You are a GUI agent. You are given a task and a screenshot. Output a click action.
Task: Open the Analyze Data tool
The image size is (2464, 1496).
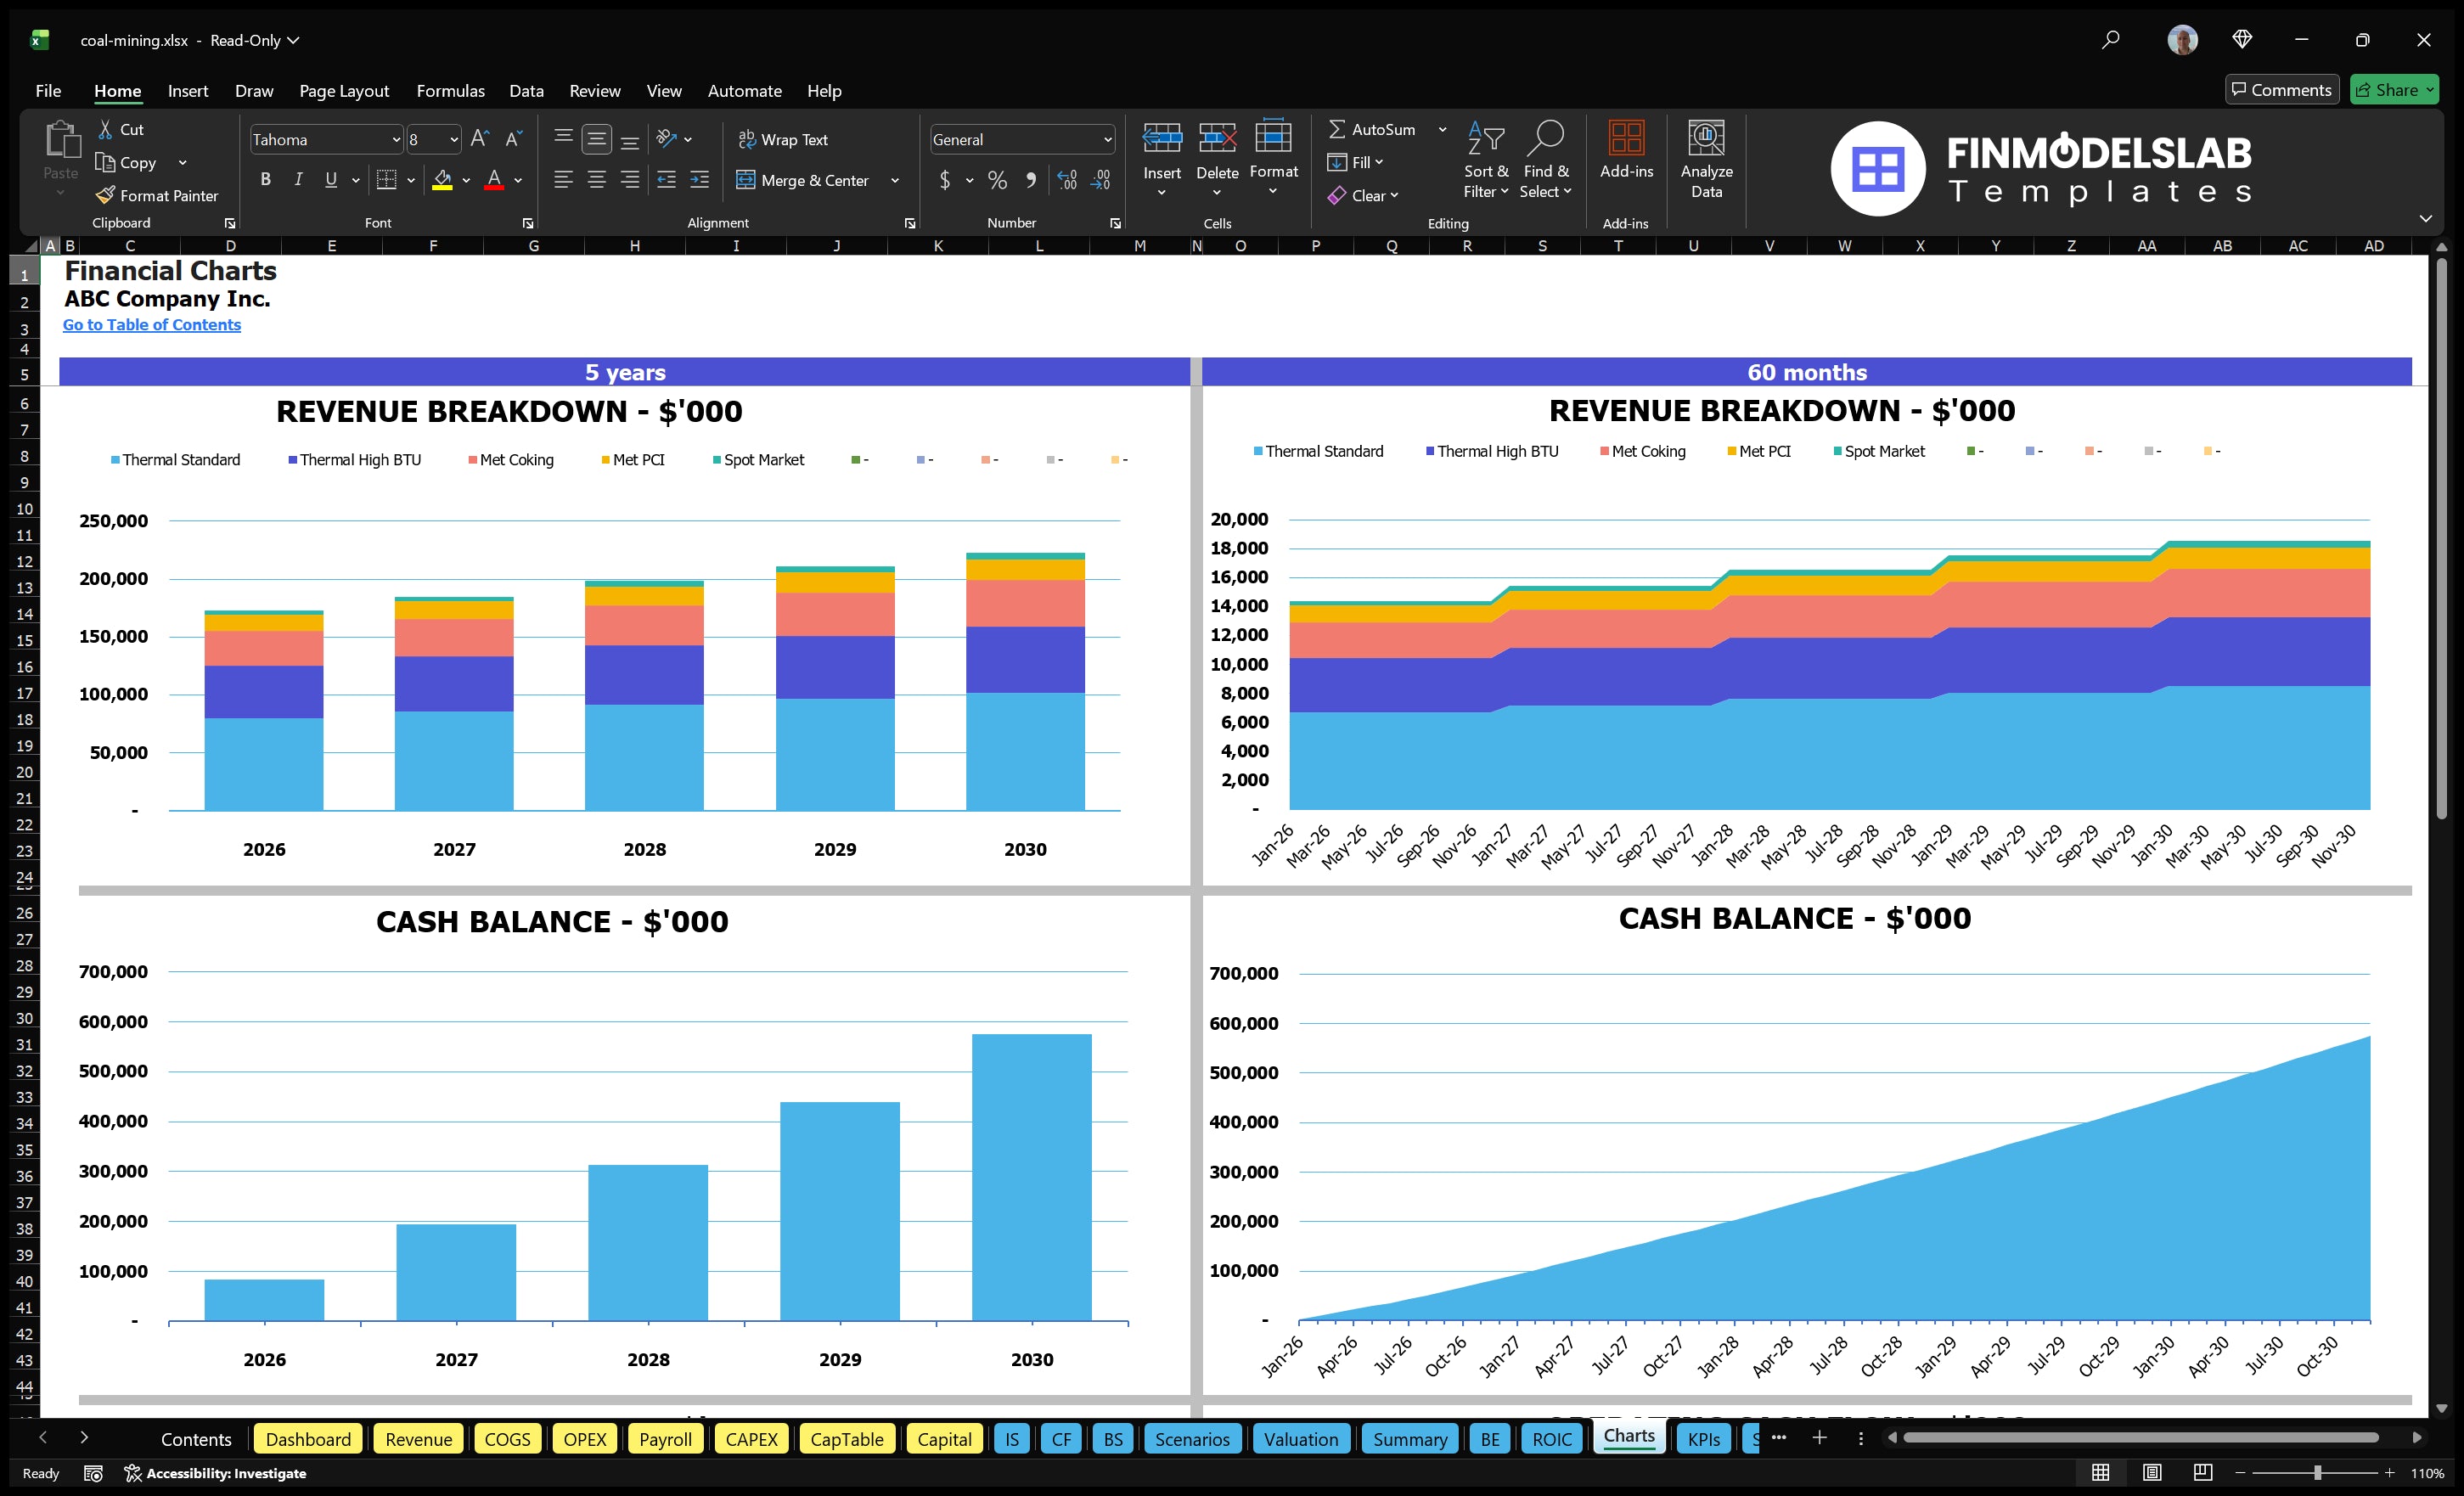point(1706,160)
